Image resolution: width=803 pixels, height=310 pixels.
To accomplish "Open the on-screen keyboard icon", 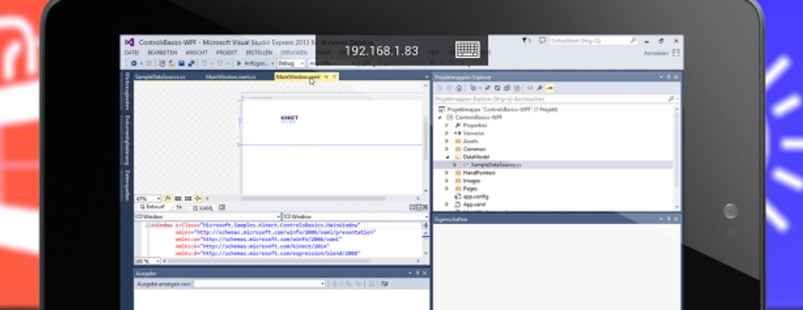I will point(467,50).
